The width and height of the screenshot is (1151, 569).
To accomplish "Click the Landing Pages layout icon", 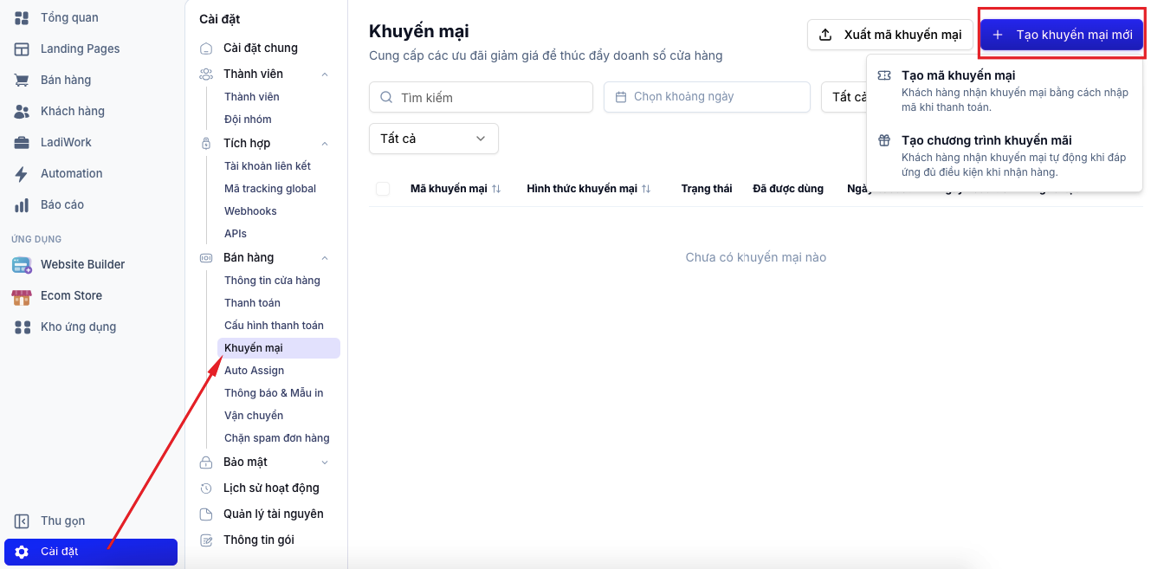I will click(23, 48).
